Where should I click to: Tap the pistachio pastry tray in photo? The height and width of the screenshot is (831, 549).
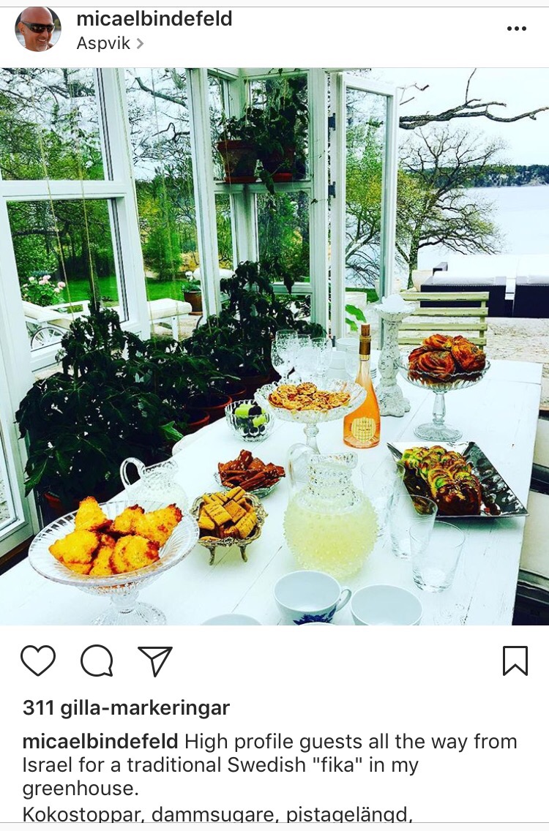point(456,480)
